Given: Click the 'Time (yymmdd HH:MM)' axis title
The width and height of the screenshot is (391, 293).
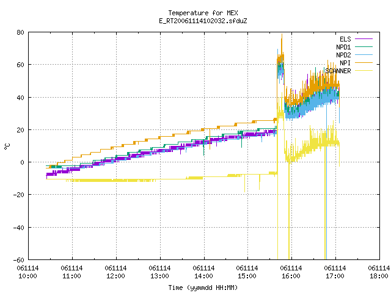Looking at the screenshot, I should coord(203,288).
